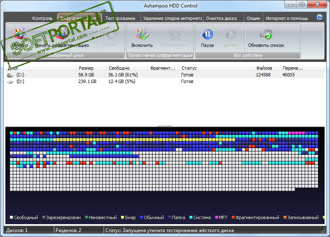Click the MFT magenta legend swatch
This screenshot has height=237, width=330.
(x=216, y=217)
